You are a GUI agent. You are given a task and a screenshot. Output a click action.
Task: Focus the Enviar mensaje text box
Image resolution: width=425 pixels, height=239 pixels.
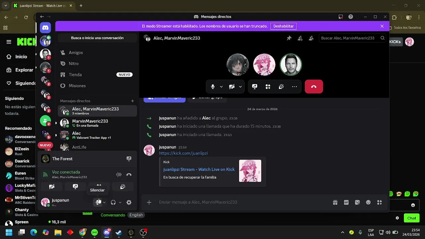pos(244,202)
